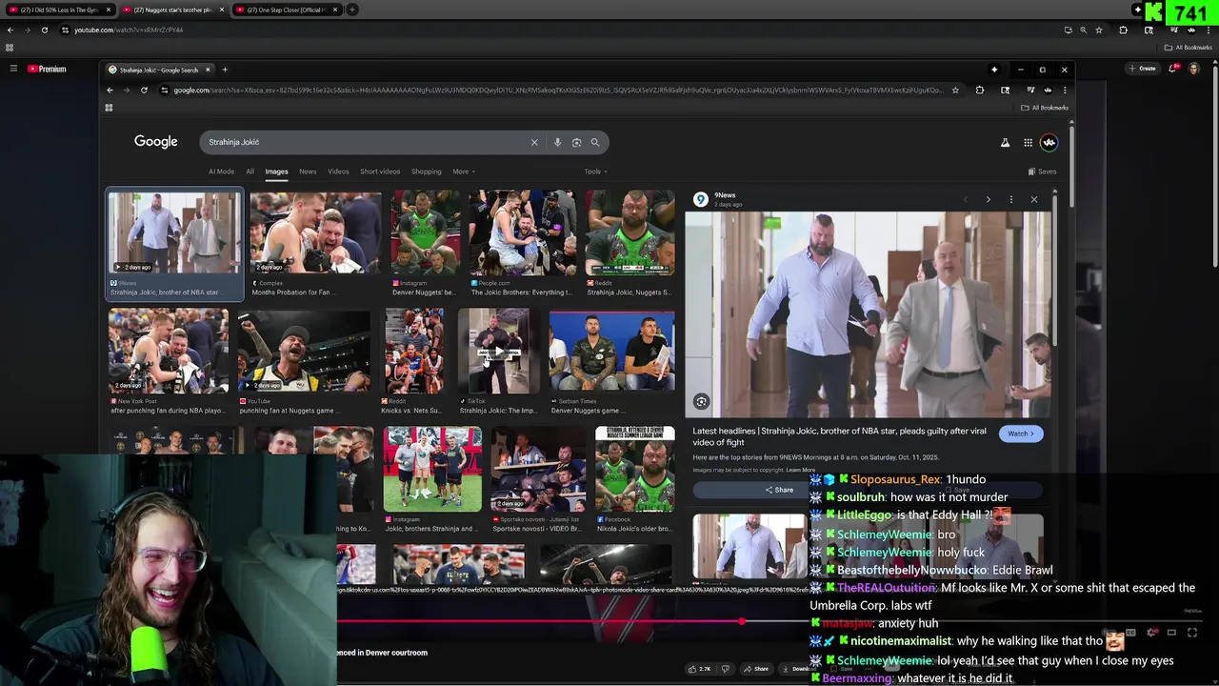This screenshot has width=1219, height=686.
Task: Open extensions in Google window toolbar
Action: pos(980,90)
